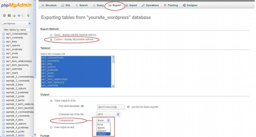This screenshot has height=137, width=256.
Task: Click browse icon next to wp1_users
Action: (x=3, y=73)
